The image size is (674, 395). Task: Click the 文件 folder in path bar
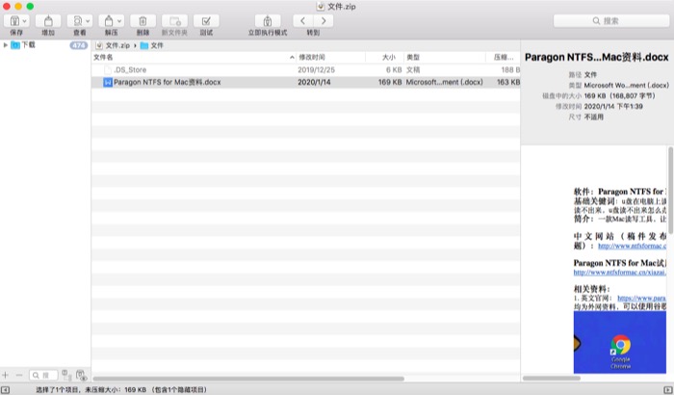(152, 45)
